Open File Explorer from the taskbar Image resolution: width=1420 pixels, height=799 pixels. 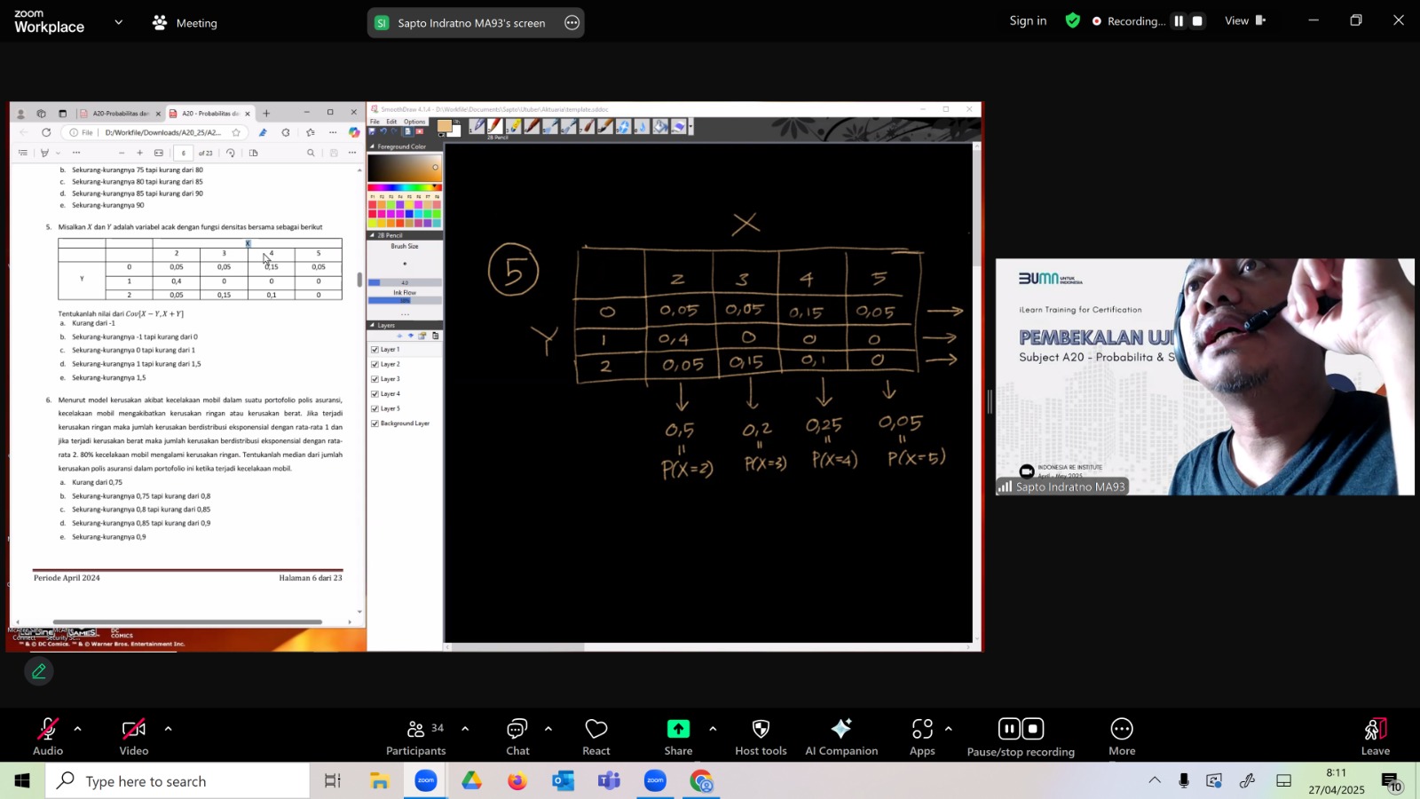coord(380,781)
